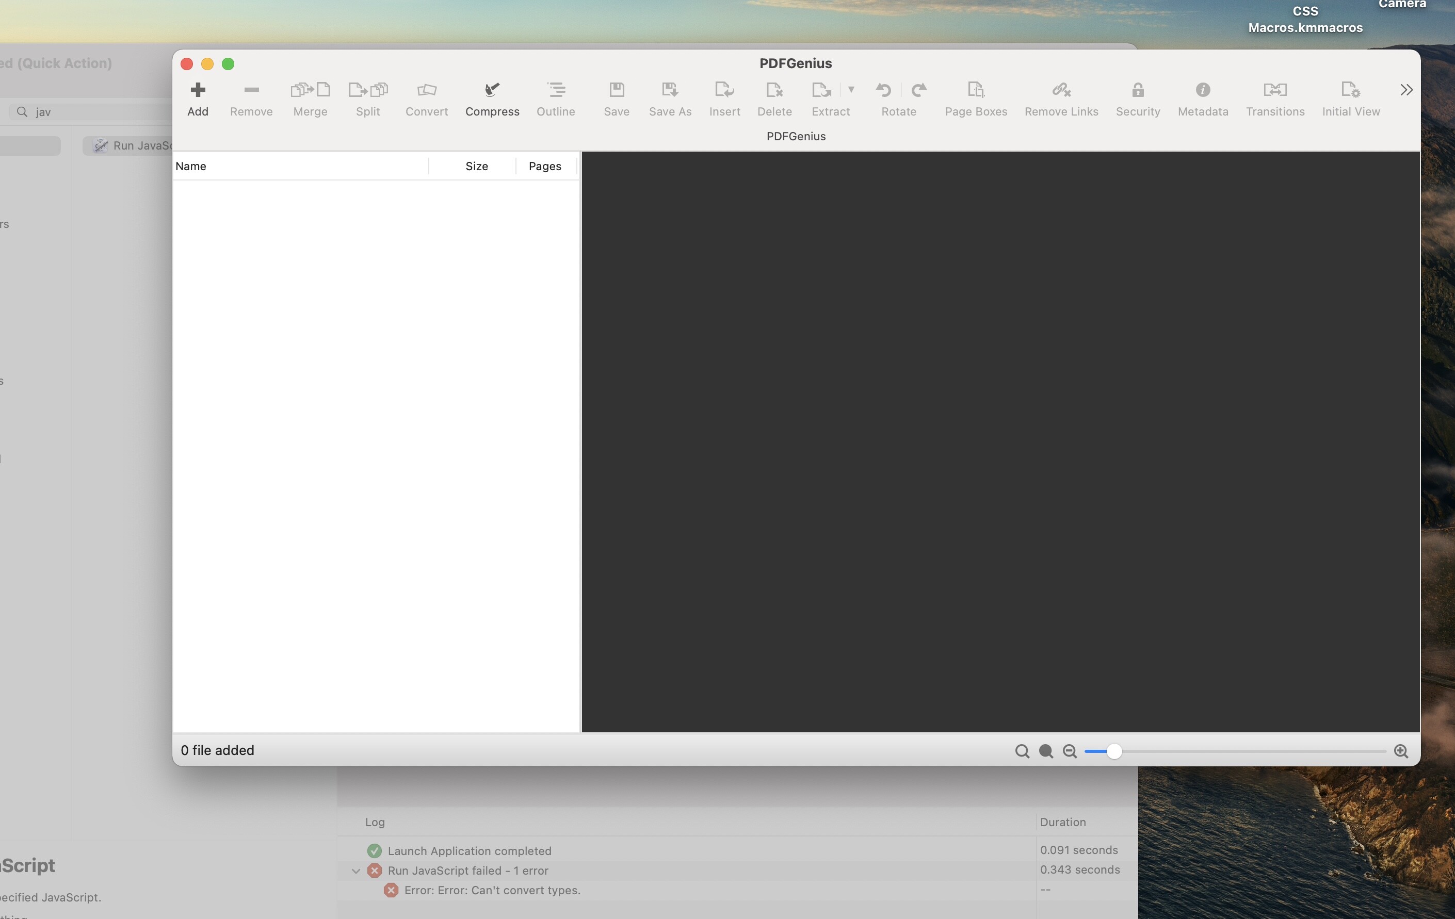Click the dark PDF preview pane
This screenshot has height=919, width=1455.
click(1000, 442)
